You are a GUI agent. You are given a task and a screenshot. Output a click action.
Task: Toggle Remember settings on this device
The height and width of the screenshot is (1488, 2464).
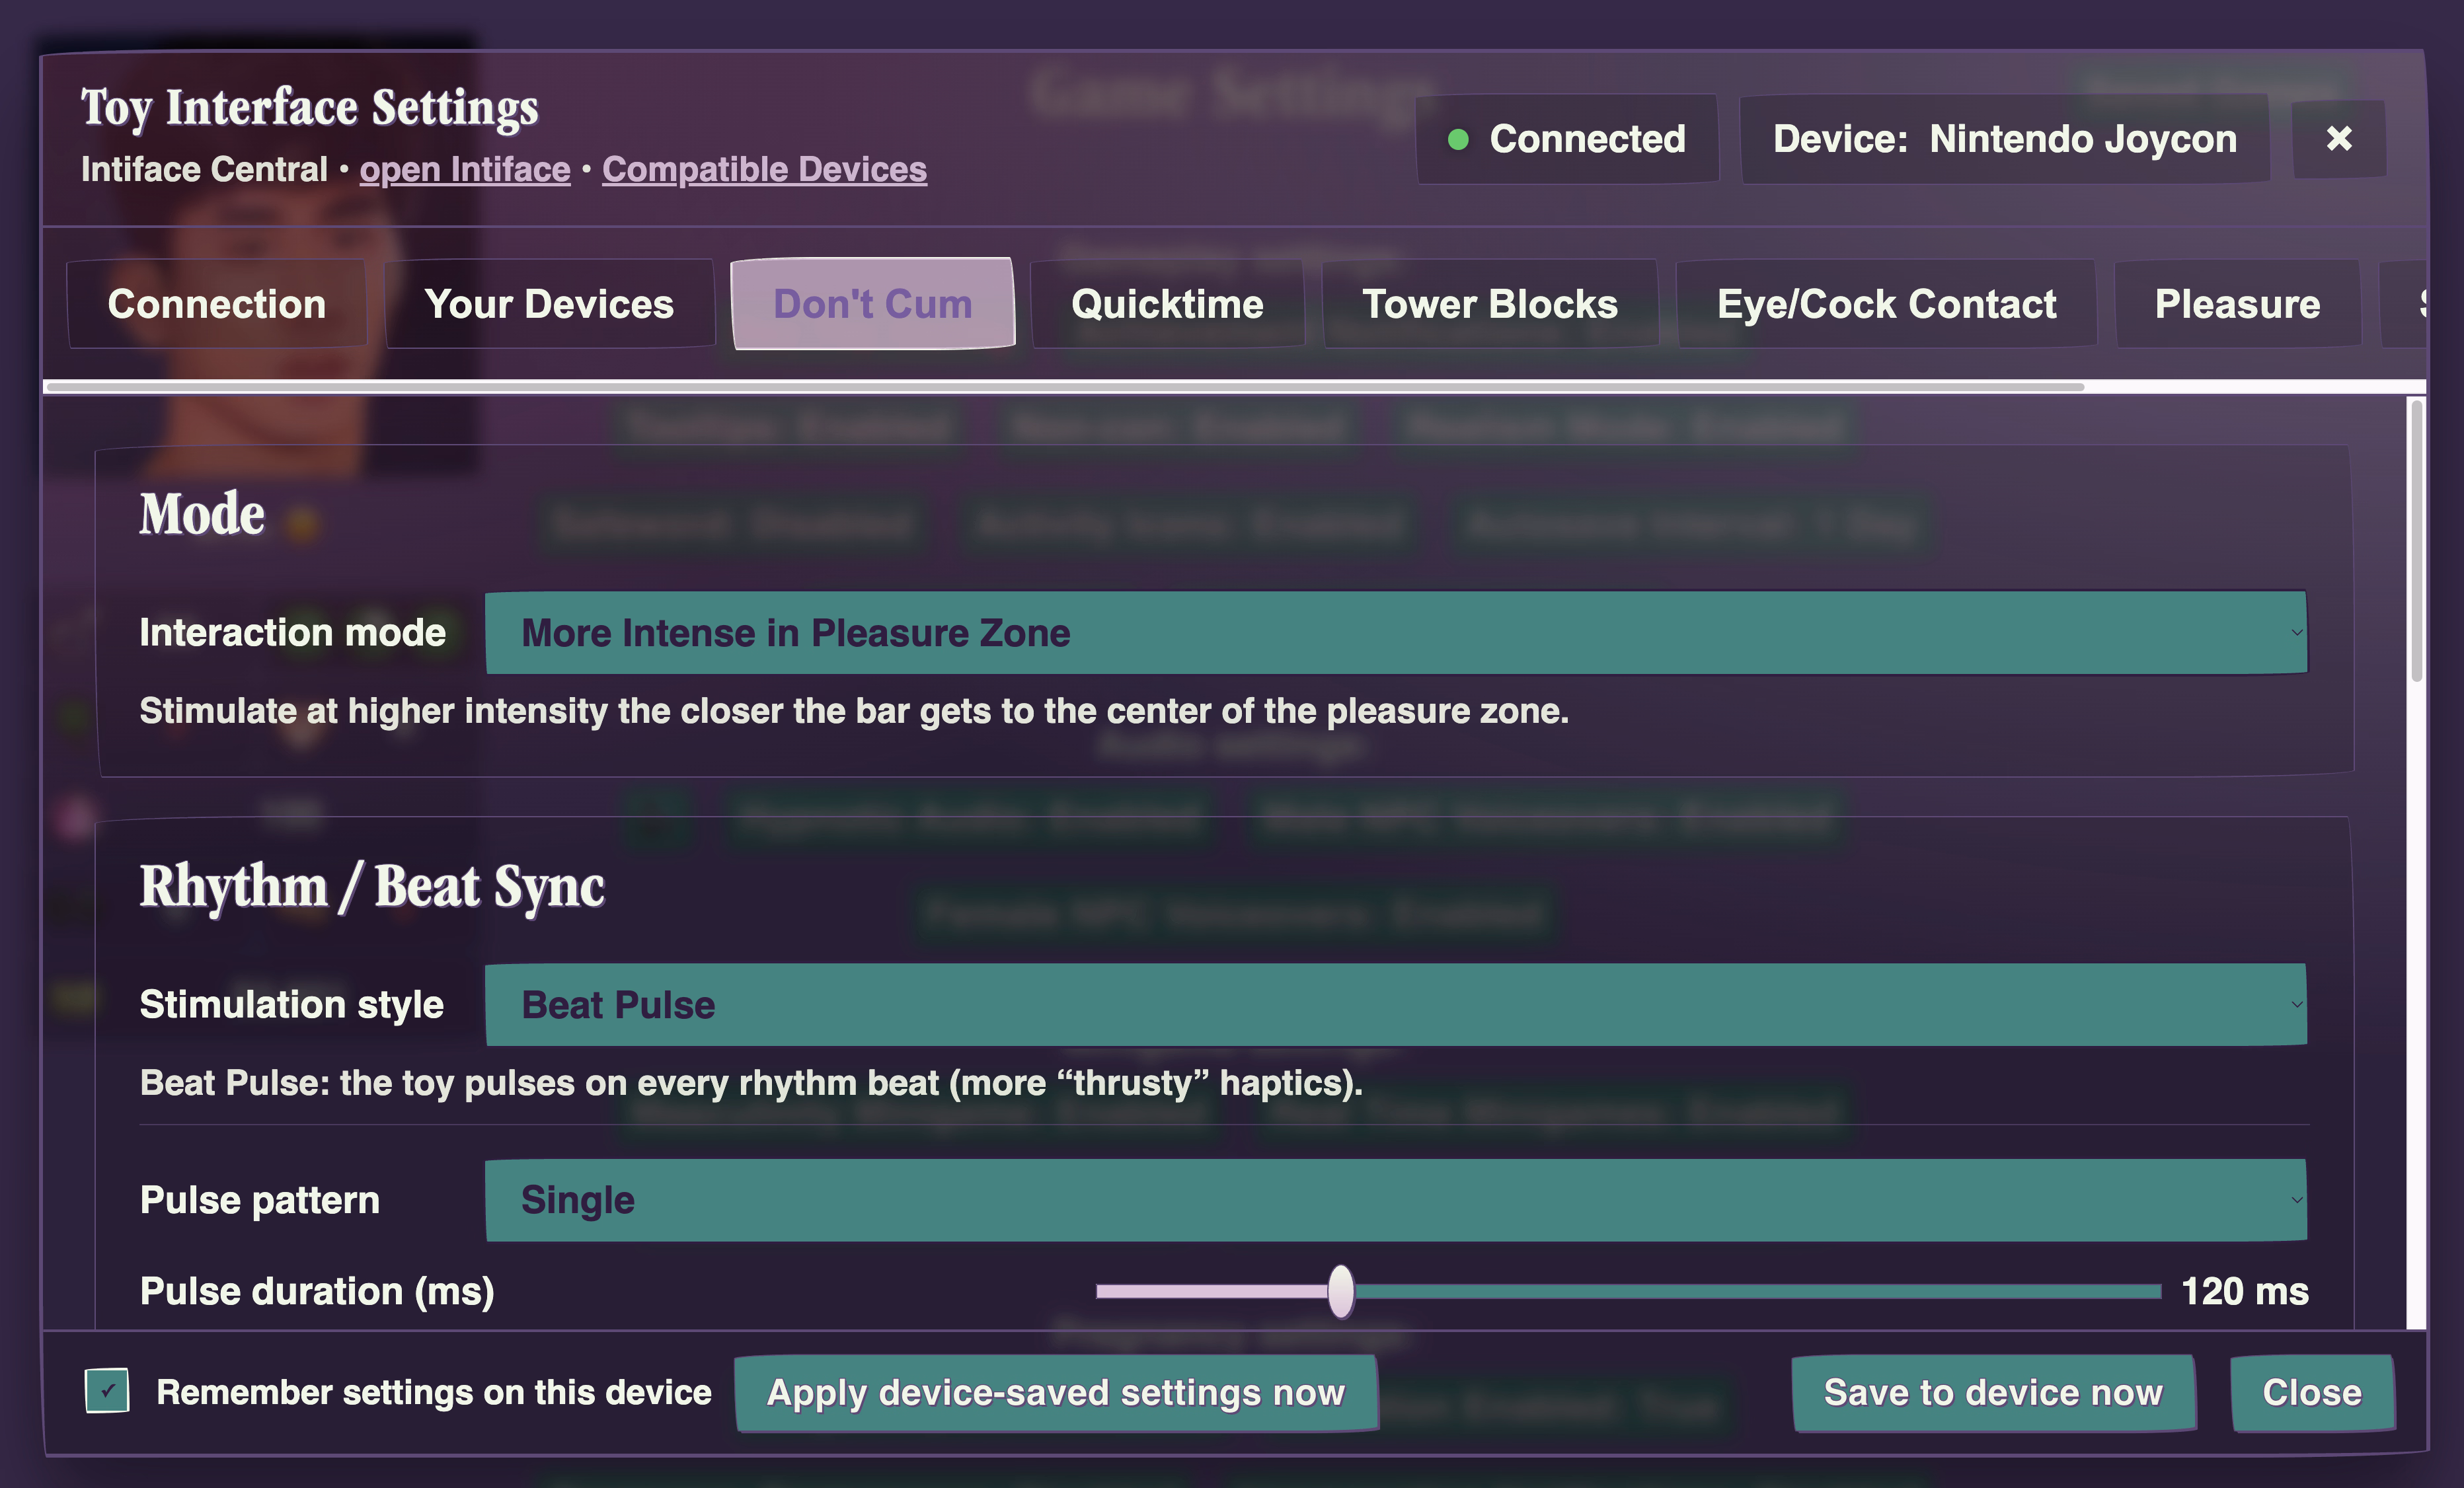pos(107,1391)
